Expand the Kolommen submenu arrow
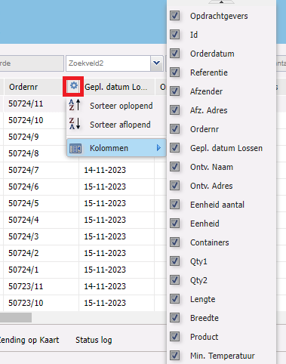The height and width of the screenshot is (364, 286). pos(158,148)
